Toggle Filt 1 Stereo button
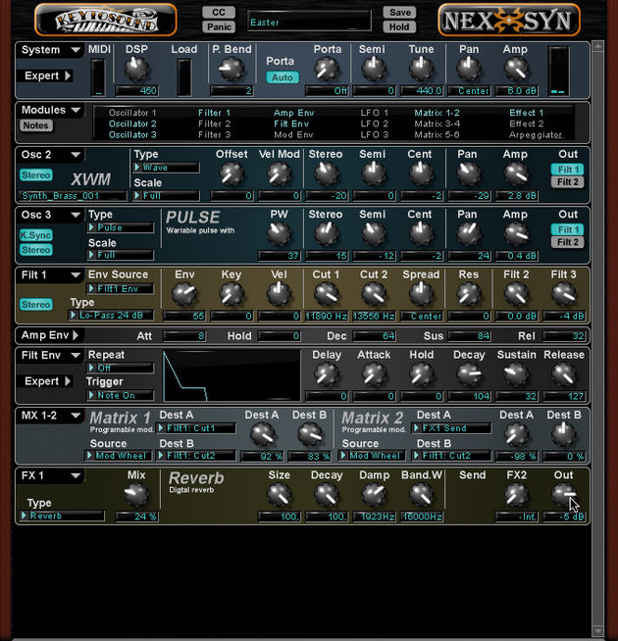The height and width of the screenshot is (641, 618). point(36,305)
